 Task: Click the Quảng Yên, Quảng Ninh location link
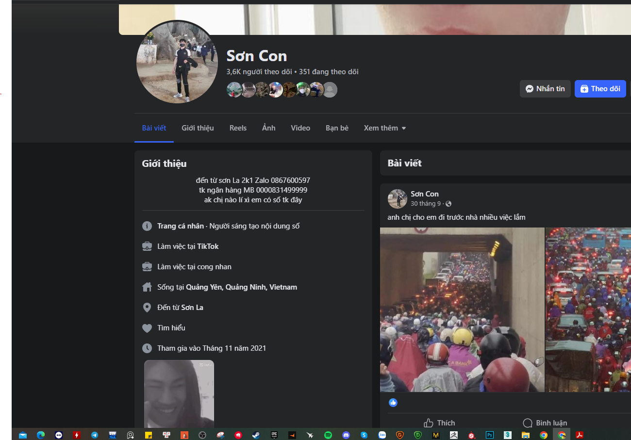(x=241, y=287)
